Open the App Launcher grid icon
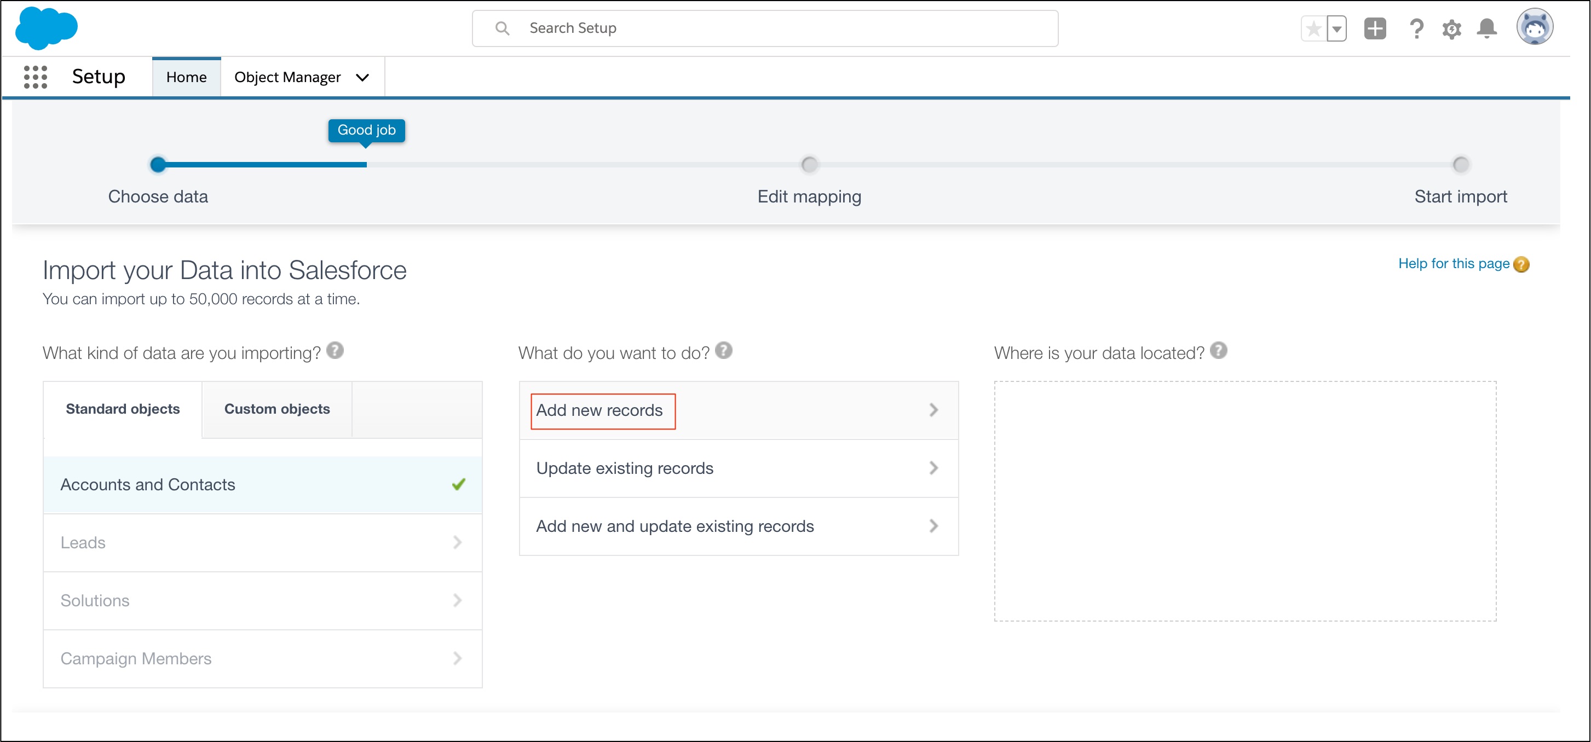Image resolution: width=1591 pixels, height=742 pixels. click(35, 77)
